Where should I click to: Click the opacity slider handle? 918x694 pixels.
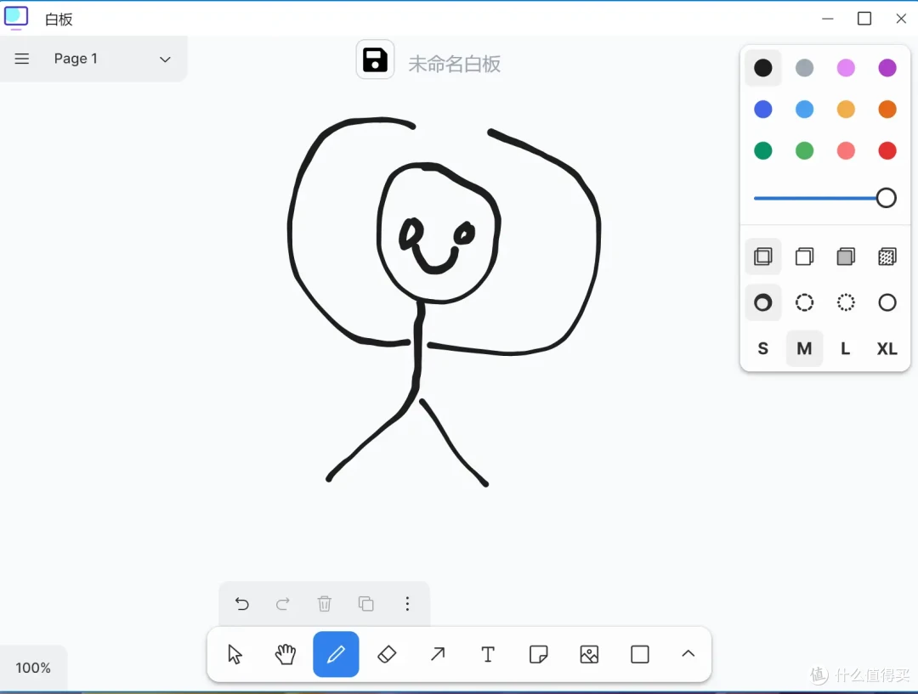[x=886, y=199]
